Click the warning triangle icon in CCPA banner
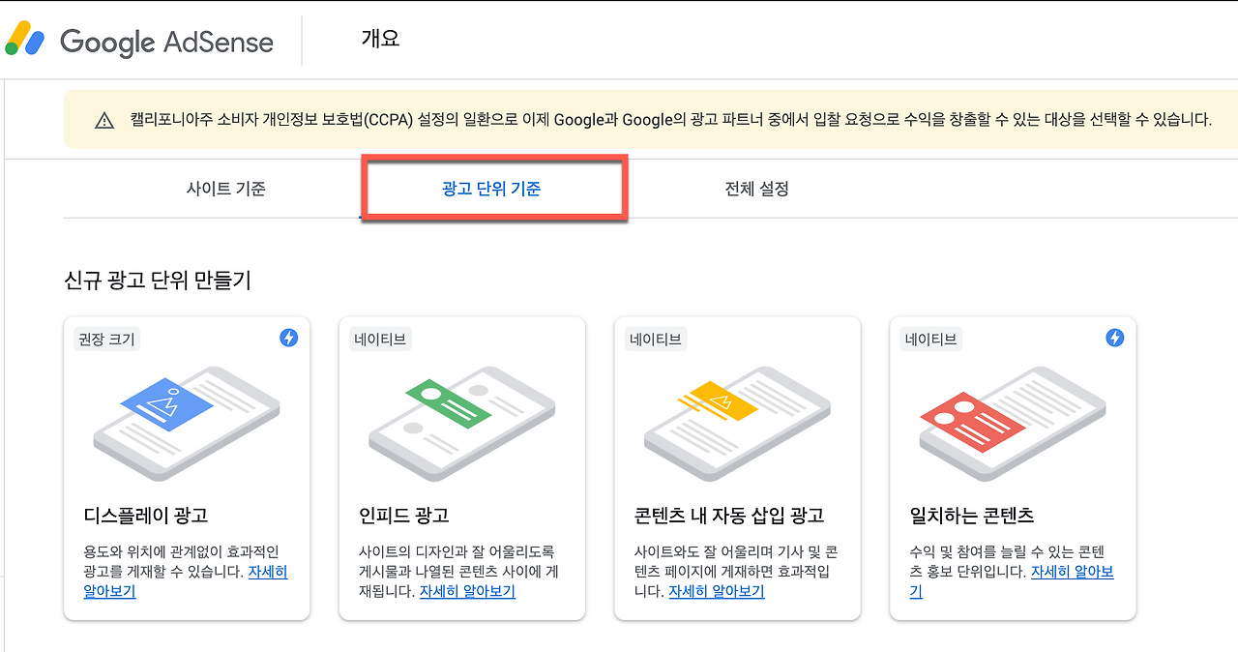The height and width of the screenshot is (652, 1238). pos(104,121)
